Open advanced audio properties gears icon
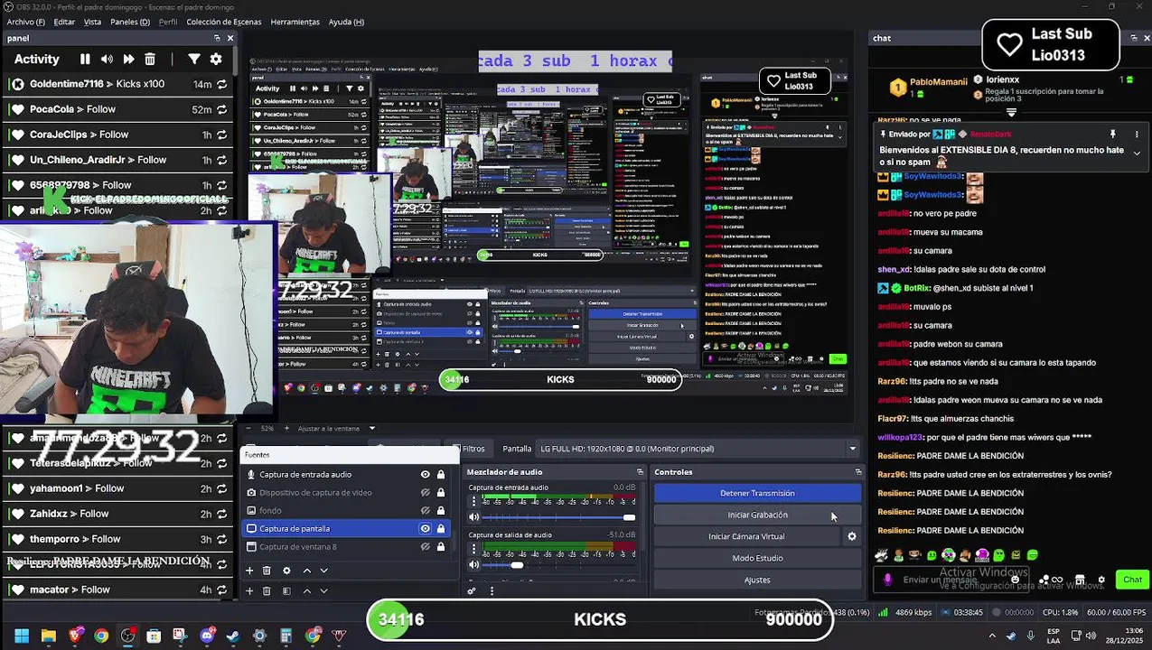Screen dimensions: 1152x650 pyautogui.click(x=471, y=591)
